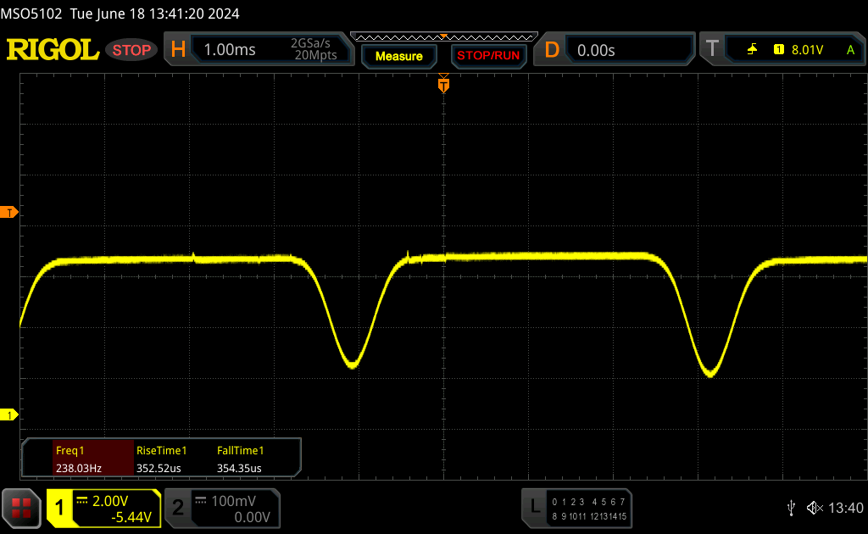Click the 354.35us fall time value
This screenshot has height=534, width=868.
239,468
